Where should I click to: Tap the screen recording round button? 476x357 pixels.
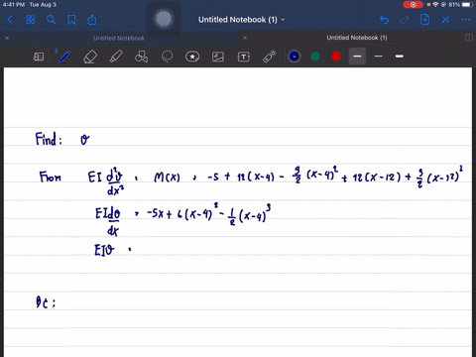[164, 19]
